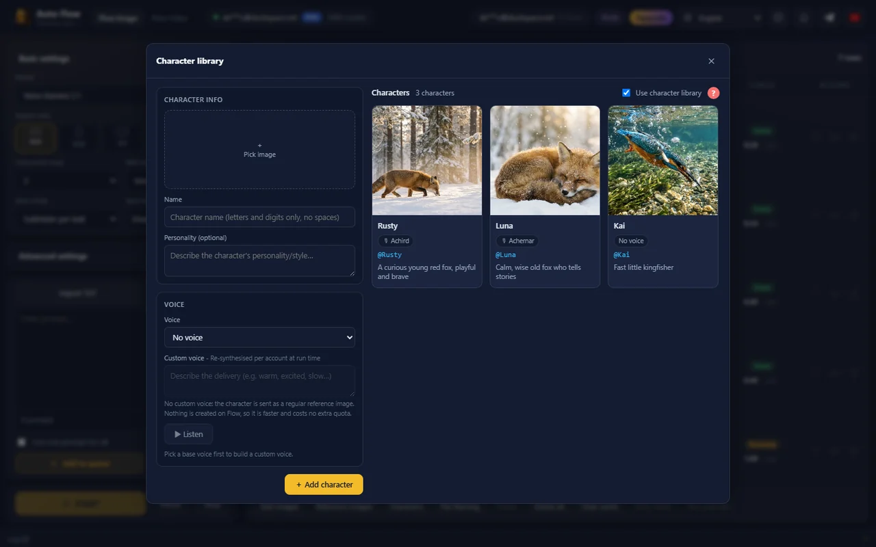Click the "3 characters" count label
This screenshot has width=876, height=547.
(435, 93)
